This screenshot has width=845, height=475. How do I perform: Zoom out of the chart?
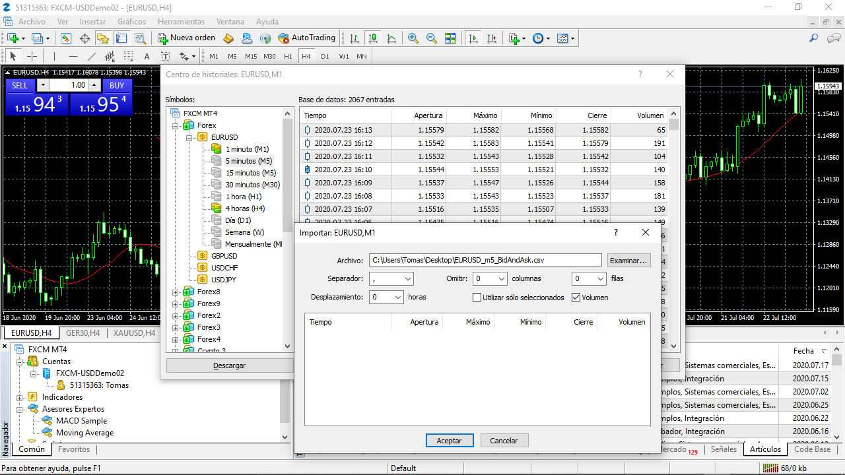tap(432, 38)
